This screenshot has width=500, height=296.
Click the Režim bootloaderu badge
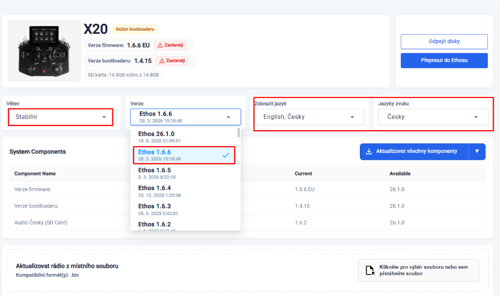click(x=135, y=29)
